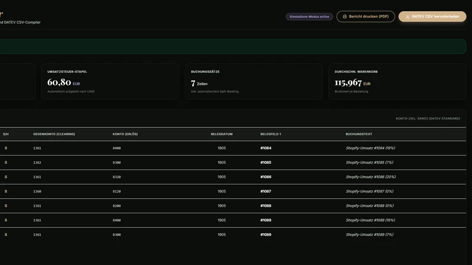Click Konto 8320 in row #1086
The image size is (472, 265).
tap(117, 177)
